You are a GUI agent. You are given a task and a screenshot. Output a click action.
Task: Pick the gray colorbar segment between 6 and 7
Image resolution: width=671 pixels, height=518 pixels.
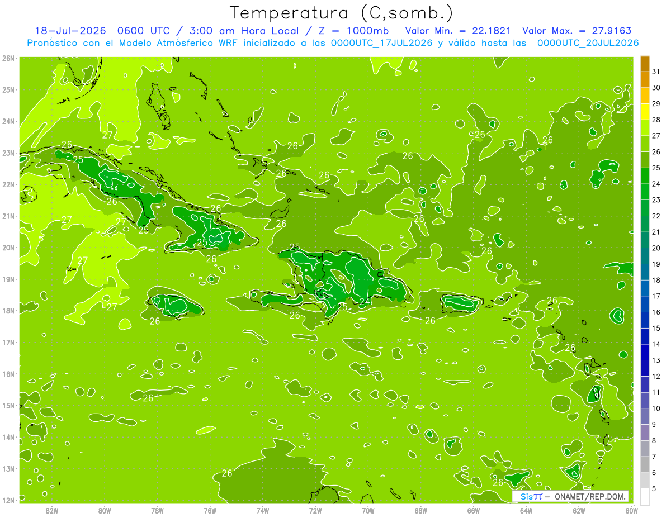(x=645, y=464)
